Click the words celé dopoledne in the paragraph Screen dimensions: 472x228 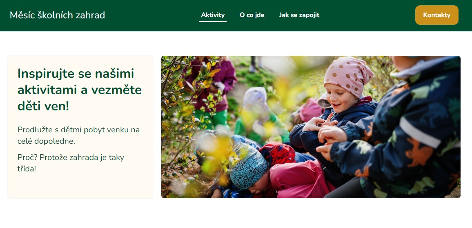(x=46, y=141)
